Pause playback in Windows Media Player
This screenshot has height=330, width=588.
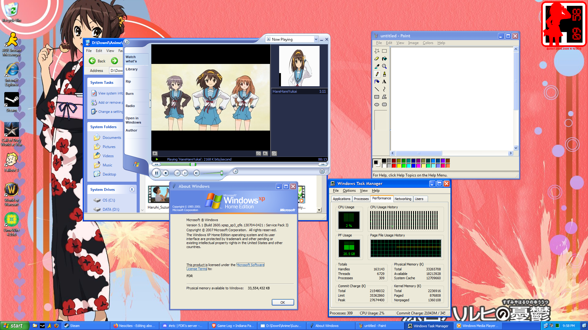click(x=156, y=173)
